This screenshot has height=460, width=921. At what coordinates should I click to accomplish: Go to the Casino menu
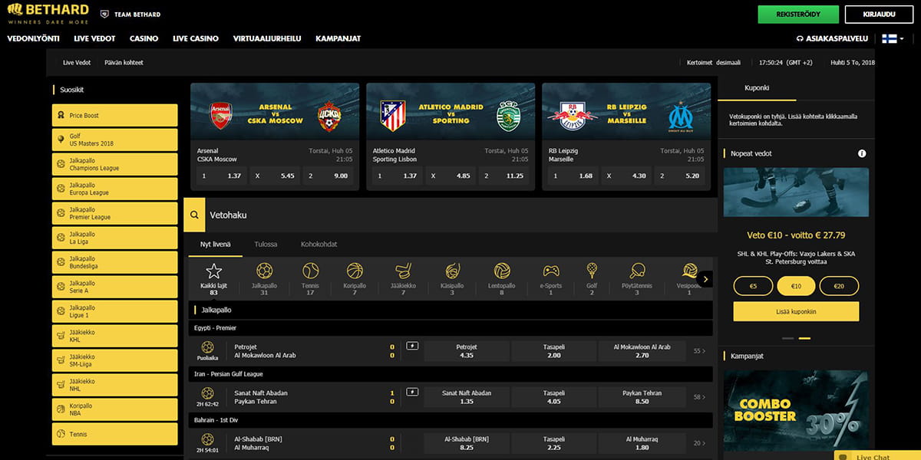(x=144, y=38)
